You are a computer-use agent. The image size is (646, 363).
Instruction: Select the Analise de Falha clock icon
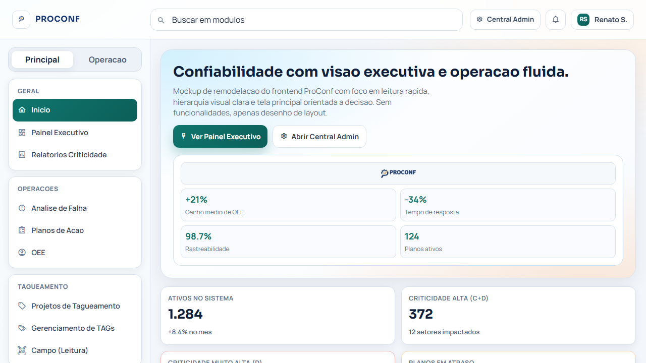pos(21,208)
